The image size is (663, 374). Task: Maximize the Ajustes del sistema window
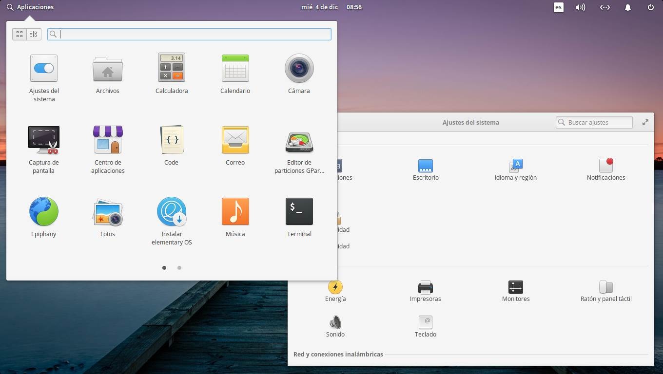coord(645,122)
